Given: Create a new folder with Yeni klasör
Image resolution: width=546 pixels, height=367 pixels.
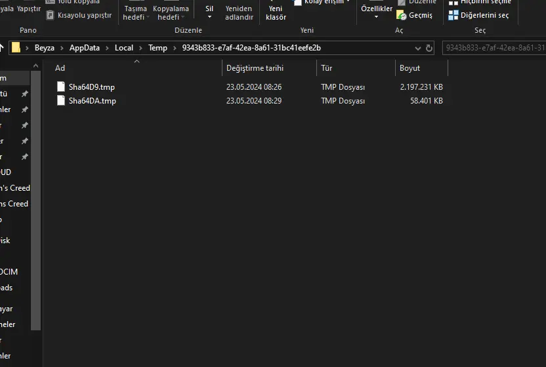Looking at the screenshot, I should tap(276, 12).
